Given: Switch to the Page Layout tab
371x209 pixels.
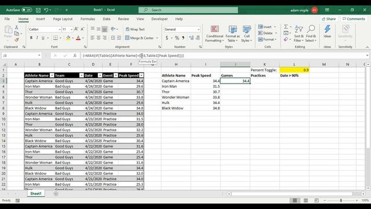Looking at the screenshot, I should tap(63, 19).
